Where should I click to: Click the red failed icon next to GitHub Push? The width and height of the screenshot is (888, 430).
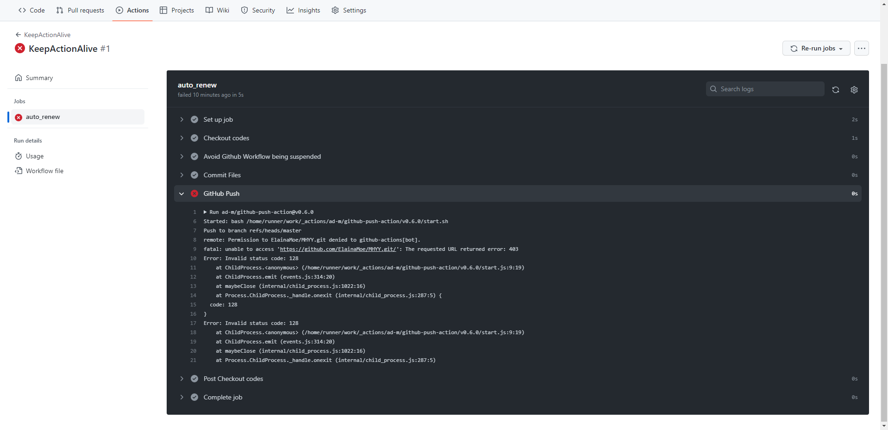pos(194,193)
